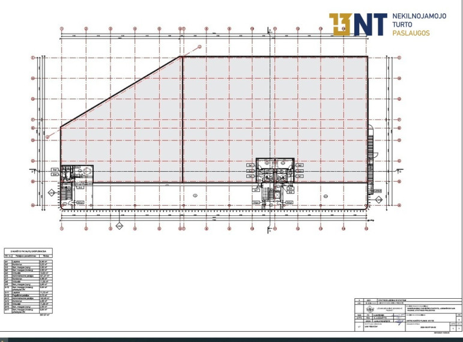Click the PASLAUGOS gold text in logo
The image size is (463, 342).
[x=411, y=33]
